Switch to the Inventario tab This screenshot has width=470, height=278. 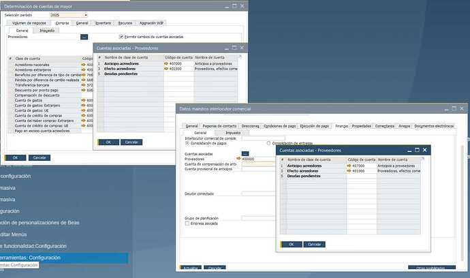click(104, 22)
